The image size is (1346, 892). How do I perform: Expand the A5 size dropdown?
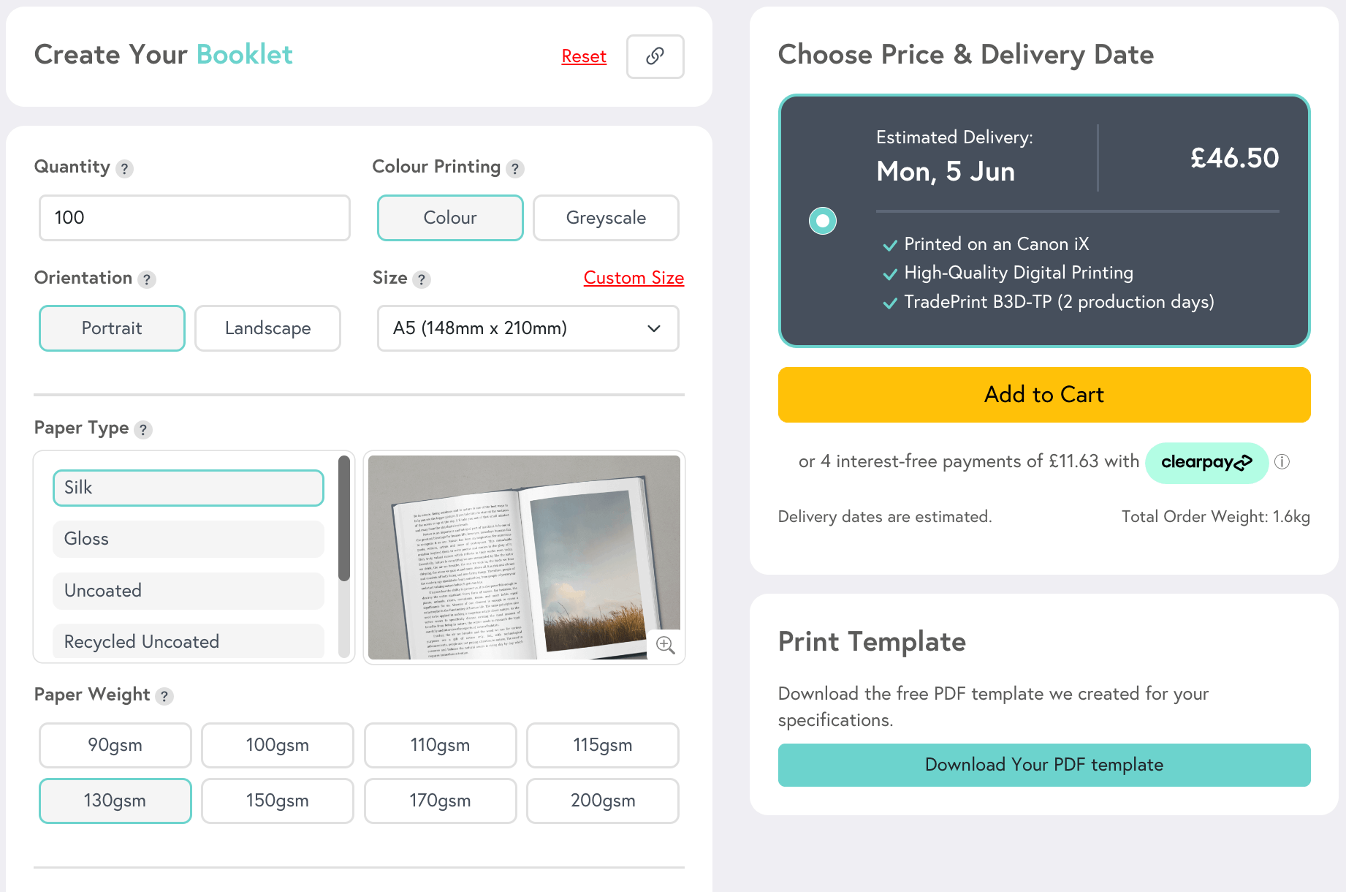tap(528, 328)
